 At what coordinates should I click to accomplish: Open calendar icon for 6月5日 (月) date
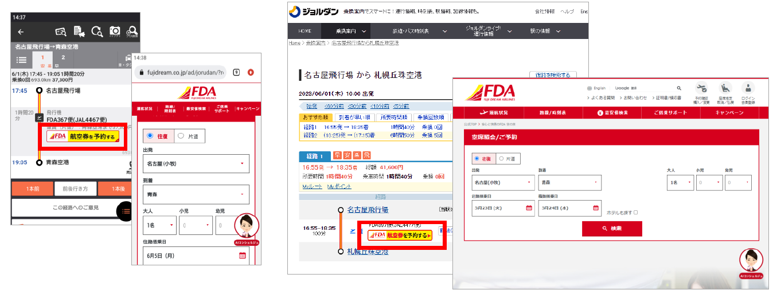tap(242, 256)
